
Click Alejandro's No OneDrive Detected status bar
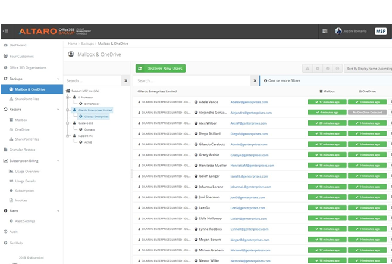point(367,112)
